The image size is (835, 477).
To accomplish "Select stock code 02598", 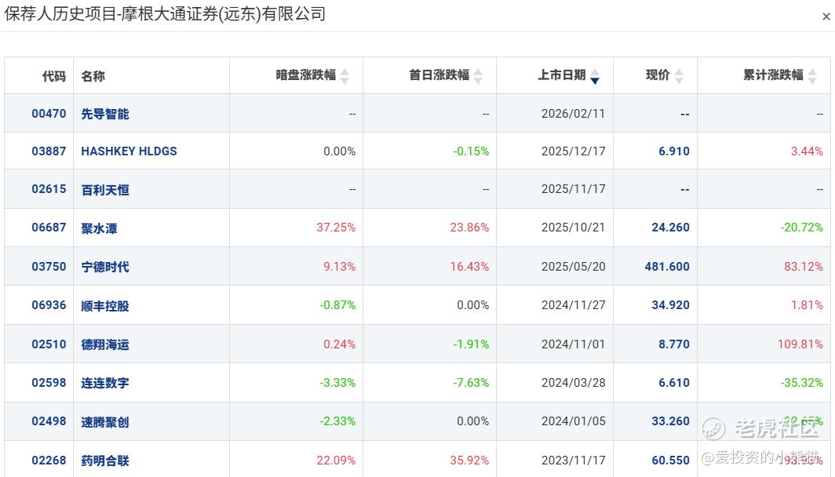I will coord(49,383).
